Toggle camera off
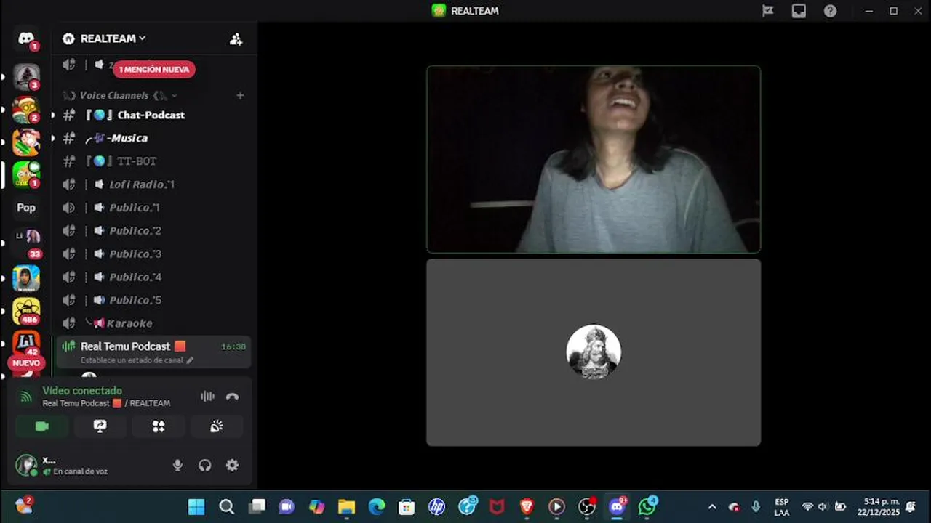This screenshot has height=523, width=931. 42,426
